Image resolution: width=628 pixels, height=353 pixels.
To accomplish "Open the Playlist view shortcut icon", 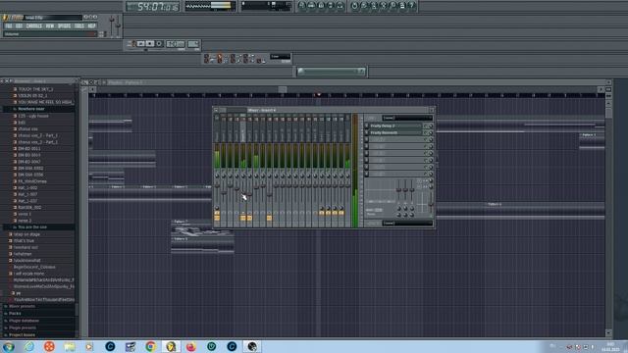I will (x=302, y=5).
